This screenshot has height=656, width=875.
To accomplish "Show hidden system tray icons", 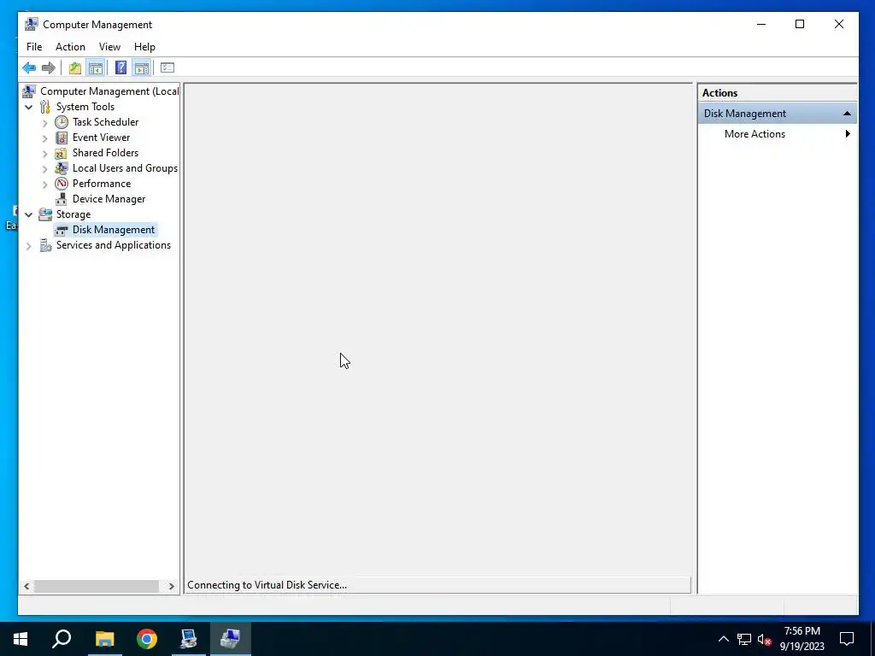I will 723,639.
